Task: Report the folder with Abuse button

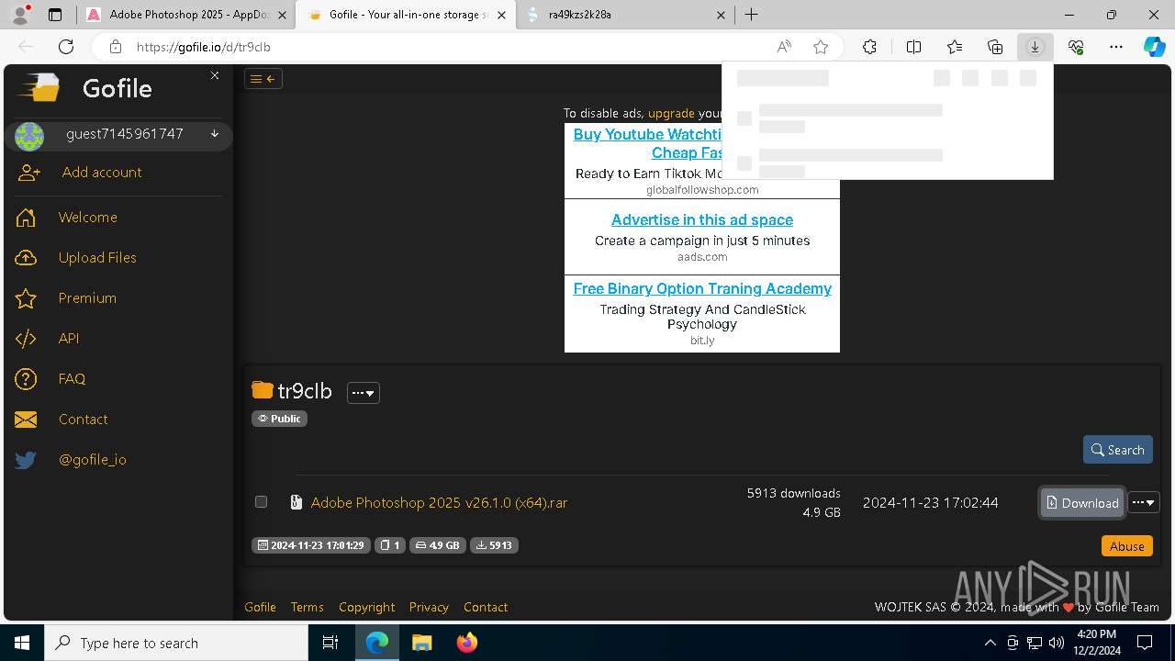Action: (x=1126, y=545)
